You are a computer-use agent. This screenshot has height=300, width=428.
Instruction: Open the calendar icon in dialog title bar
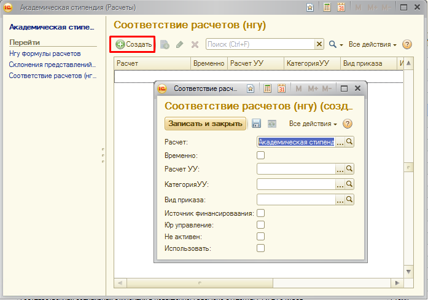coord(281,89)
